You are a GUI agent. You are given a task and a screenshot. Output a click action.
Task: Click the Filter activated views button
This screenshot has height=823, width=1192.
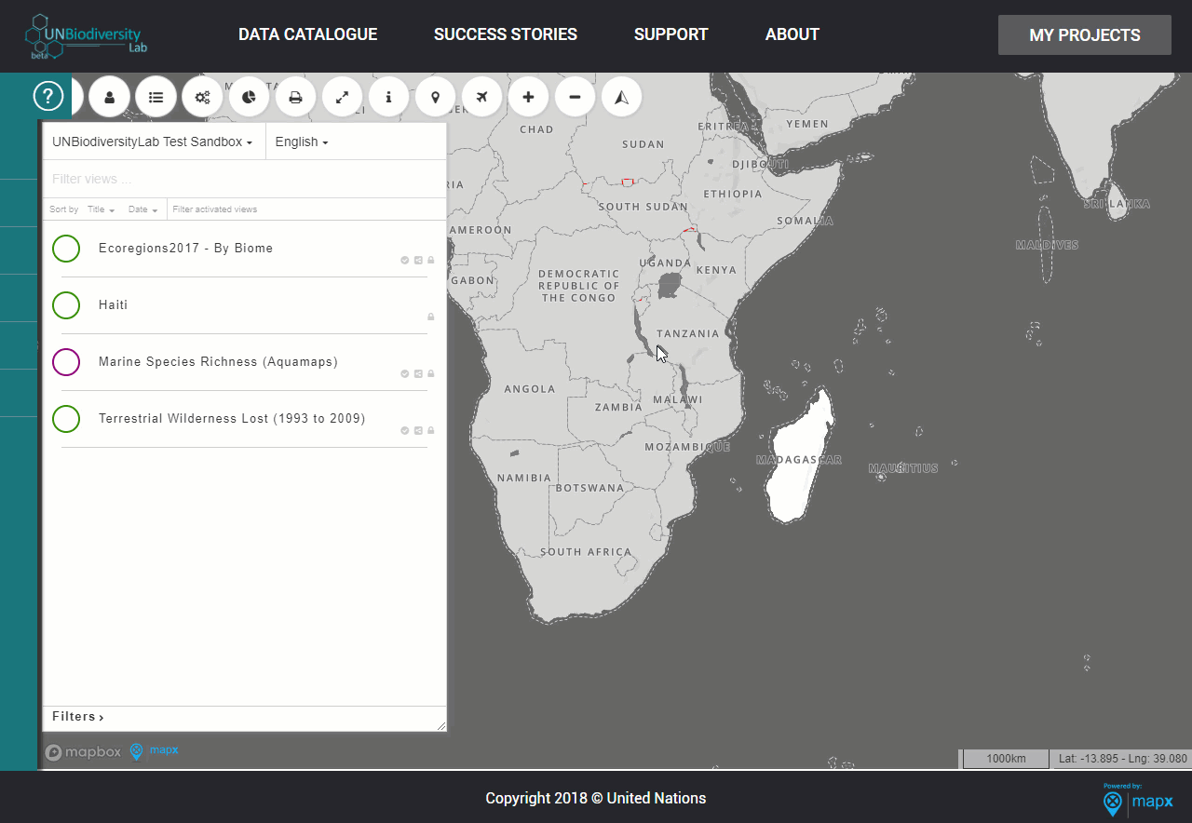(x=215, y=209)
